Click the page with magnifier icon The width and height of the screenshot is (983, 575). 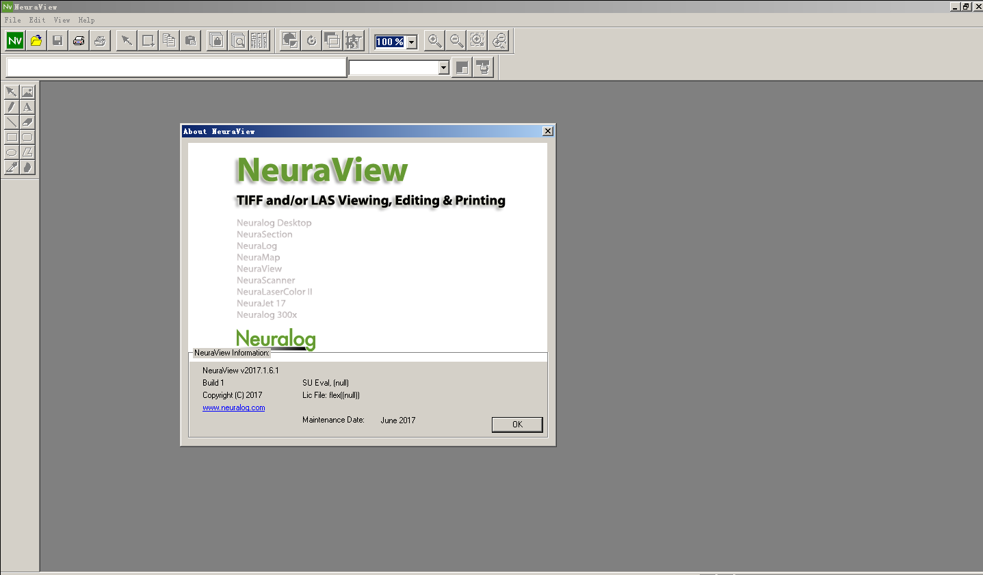point(238,41)
